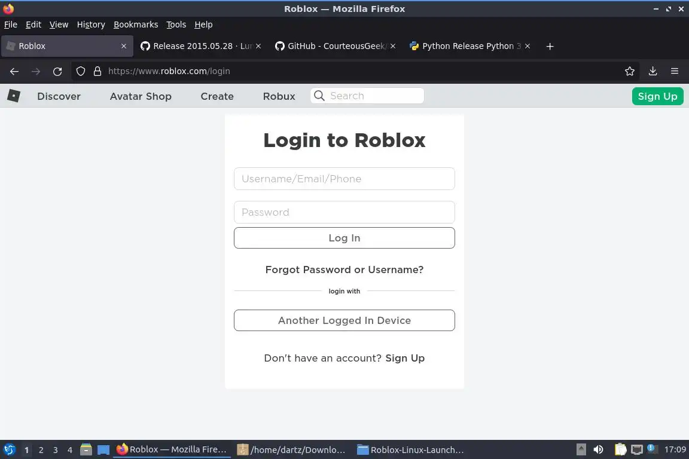Open the Edit menu
The width and height of the screenshot is (689, 459).
click(33, 25)
